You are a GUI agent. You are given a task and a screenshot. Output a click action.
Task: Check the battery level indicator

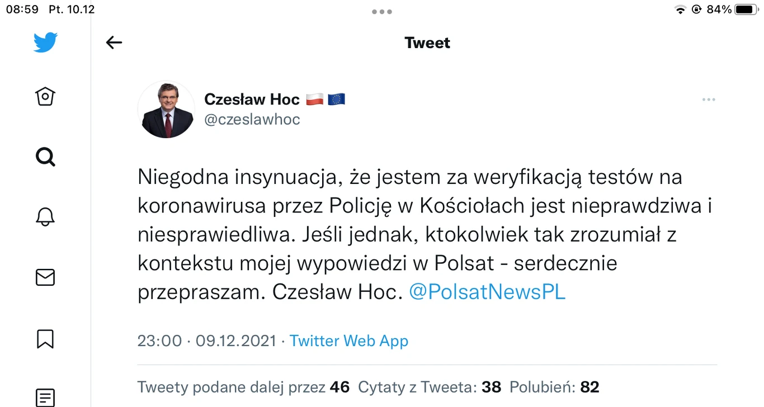tap(744, 9)
